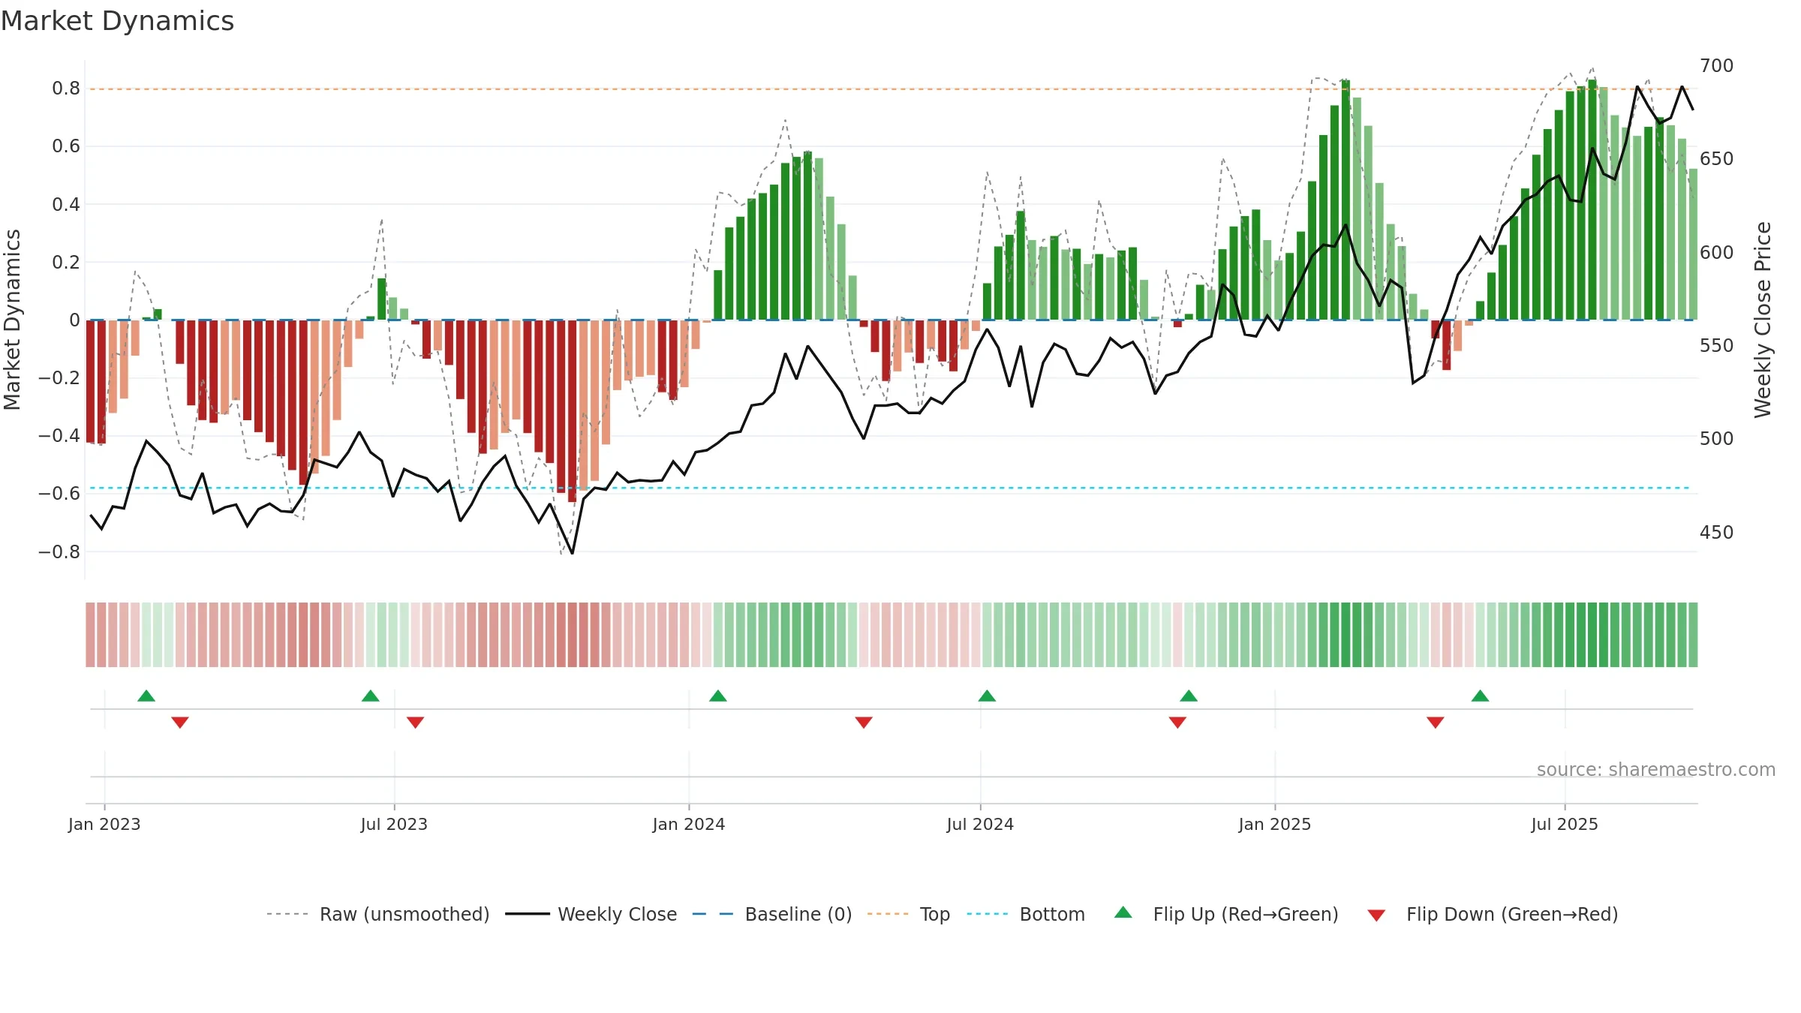Viewport: 1801px width, 1013px height.
Task: Click the chart title Market Dynamics at top
Action: 117,21
